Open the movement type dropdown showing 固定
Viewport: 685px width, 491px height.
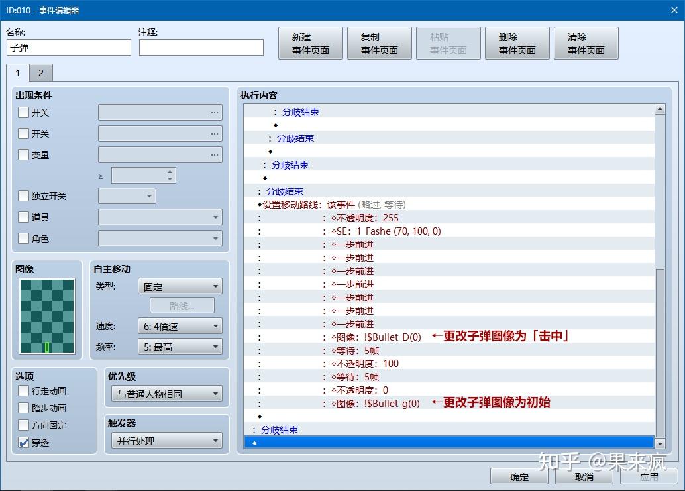[180, 286]
